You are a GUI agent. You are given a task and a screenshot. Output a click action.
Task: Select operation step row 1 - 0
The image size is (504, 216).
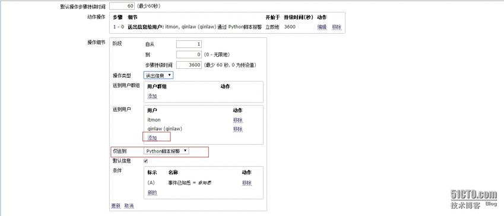pyautogui.click(x=227, y=27)
